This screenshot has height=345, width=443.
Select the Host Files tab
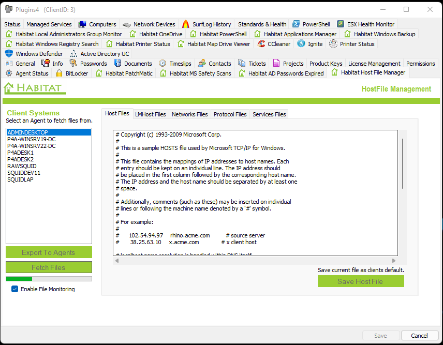(x=117, y=113)
